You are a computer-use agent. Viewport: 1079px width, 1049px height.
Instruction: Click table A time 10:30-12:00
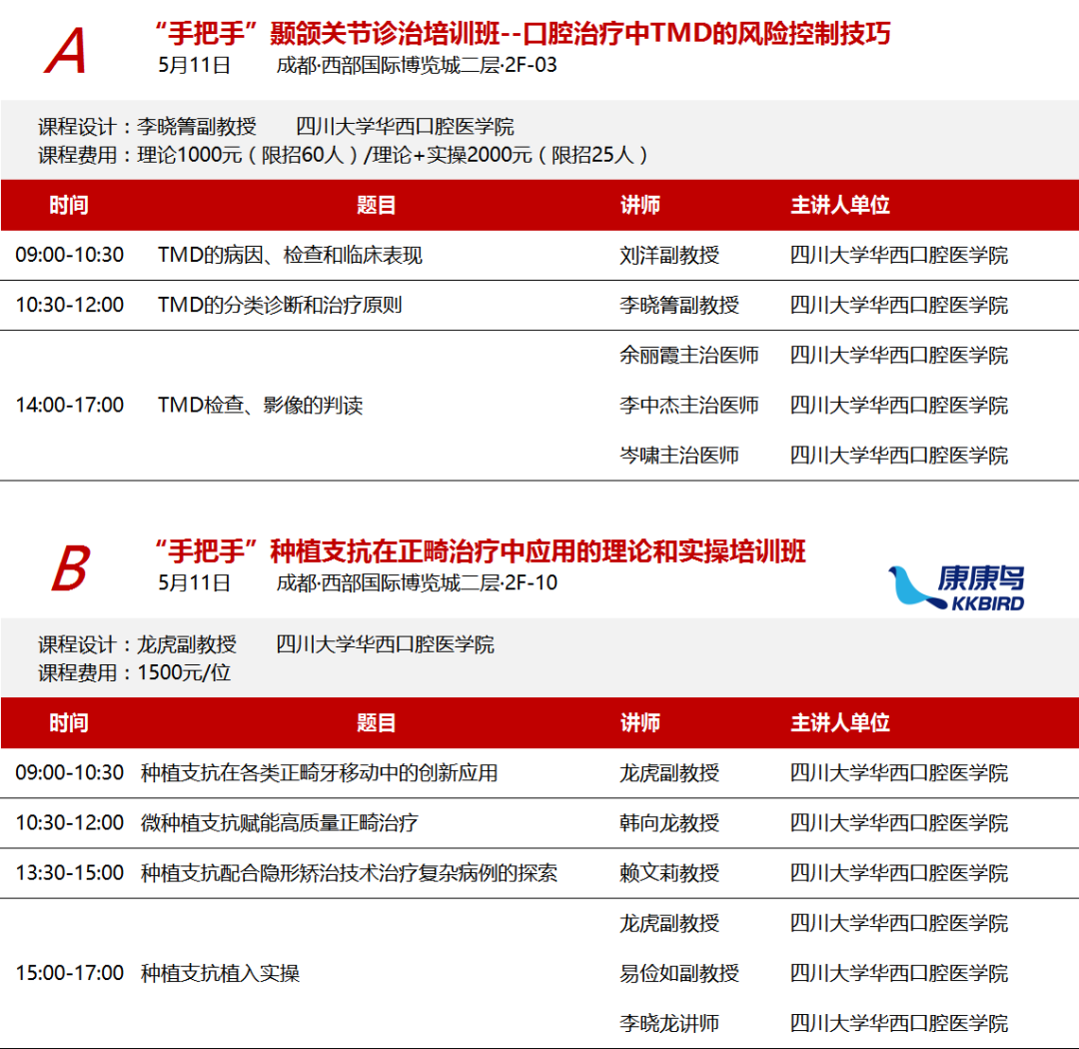pos(70,305)
